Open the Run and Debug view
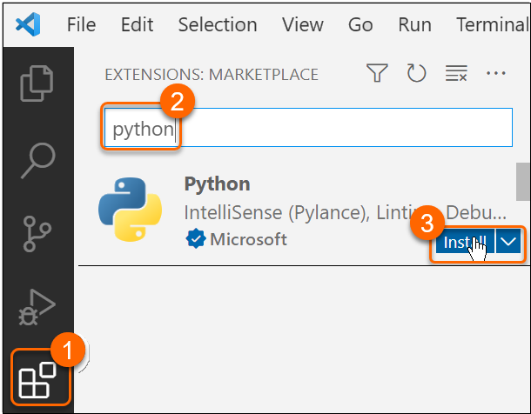 (x=37, y=307)
